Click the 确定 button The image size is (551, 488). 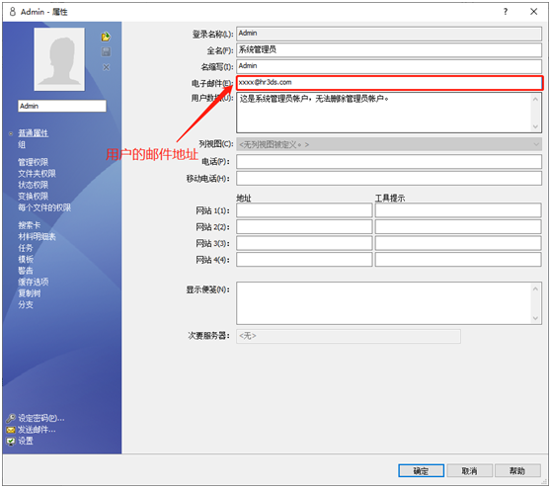coord(421,471)
